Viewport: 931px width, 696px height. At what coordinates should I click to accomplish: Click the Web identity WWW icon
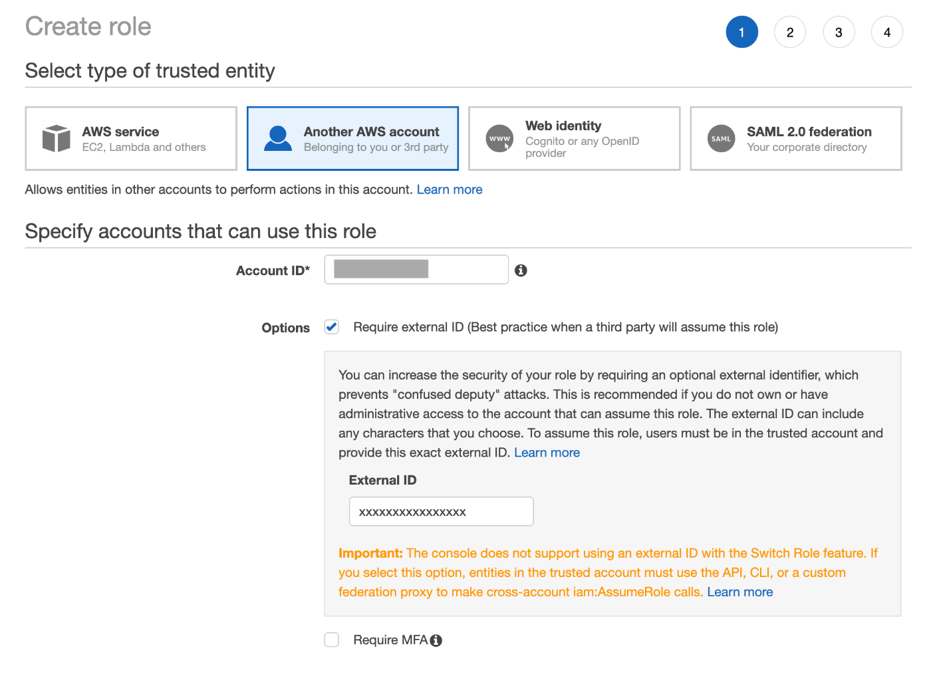[499, 138]
